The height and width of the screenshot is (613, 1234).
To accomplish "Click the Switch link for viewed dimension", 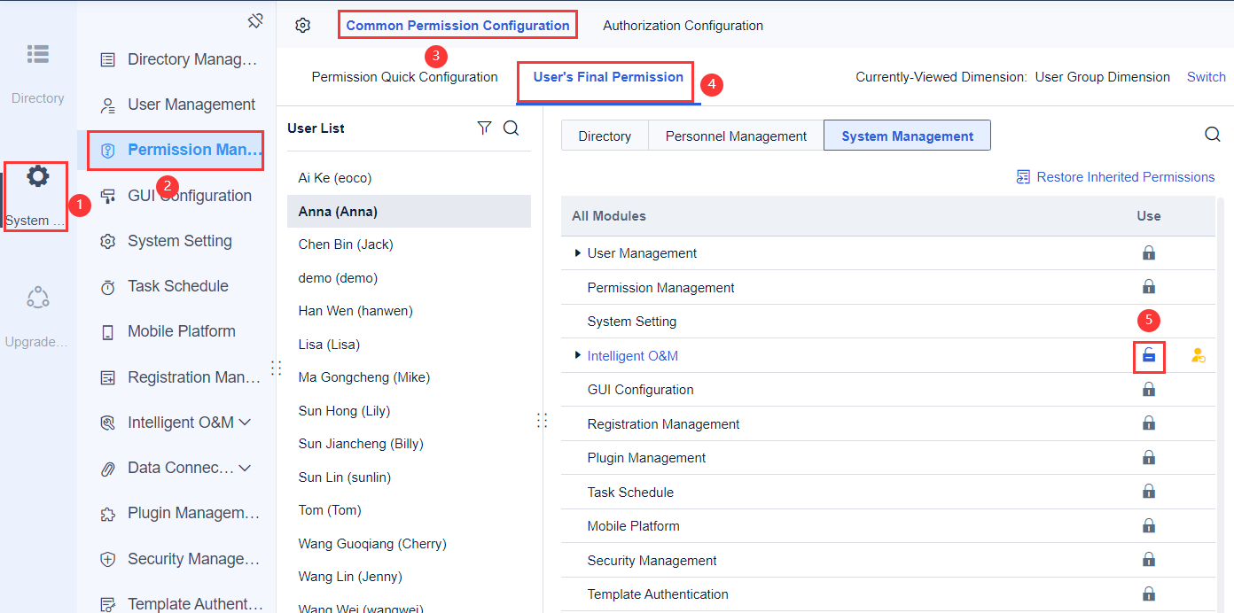I will (1206, 76).
